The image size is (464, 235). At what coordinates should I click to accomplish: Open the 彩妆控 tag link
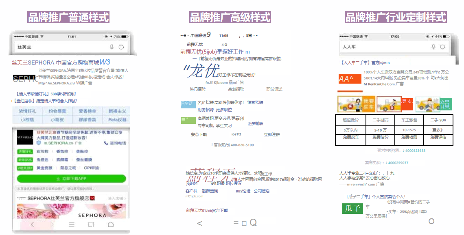tap(42, 151)
